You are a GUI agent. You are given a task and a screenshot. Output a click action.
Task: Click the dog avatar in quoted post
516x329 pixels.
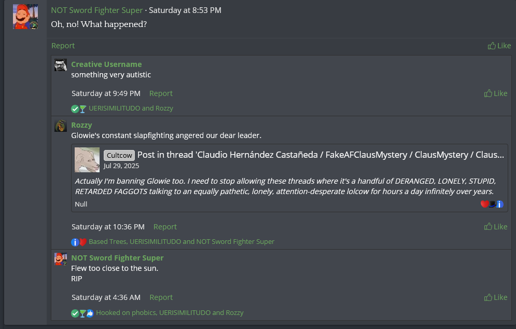click(87, 159)
